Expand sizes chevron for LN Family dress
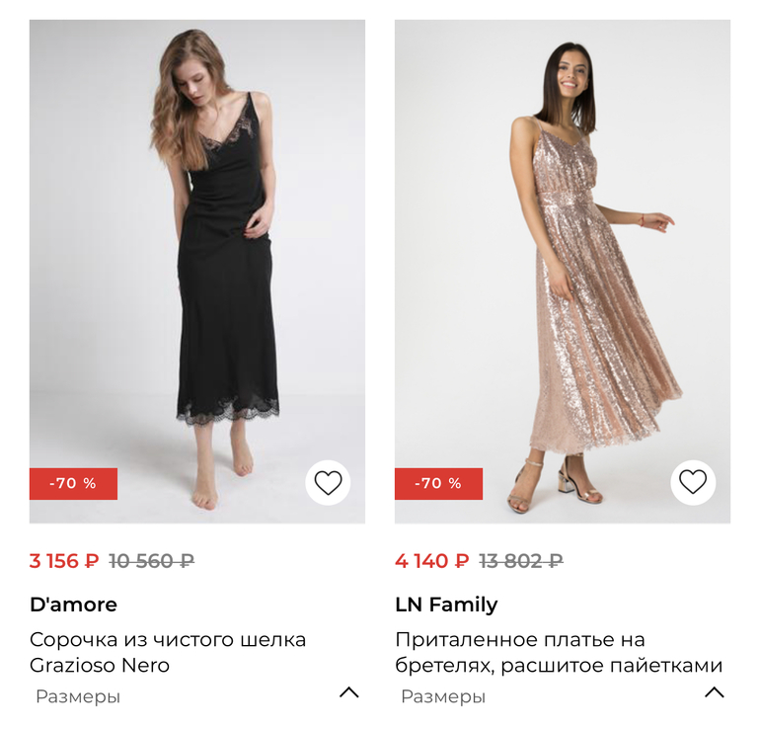The width and height of the screenshot is (760, 729). point(714,692)
